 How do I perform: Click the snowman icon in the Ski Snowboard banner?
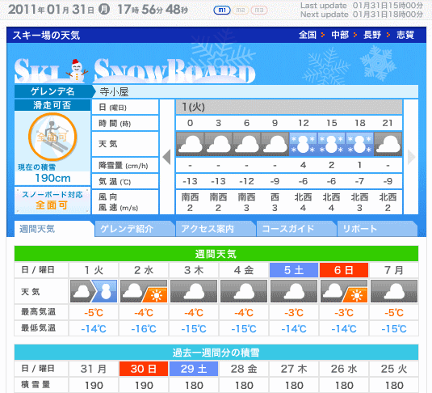(77, 70)
